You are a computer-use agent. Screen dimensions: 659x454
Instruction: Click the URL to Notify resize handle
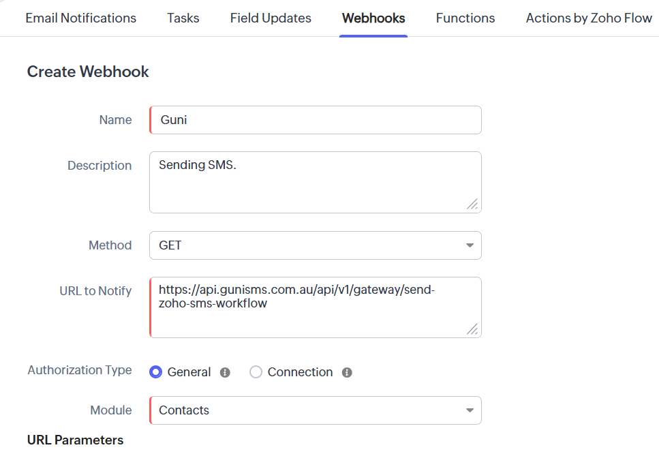pos(472,329)
